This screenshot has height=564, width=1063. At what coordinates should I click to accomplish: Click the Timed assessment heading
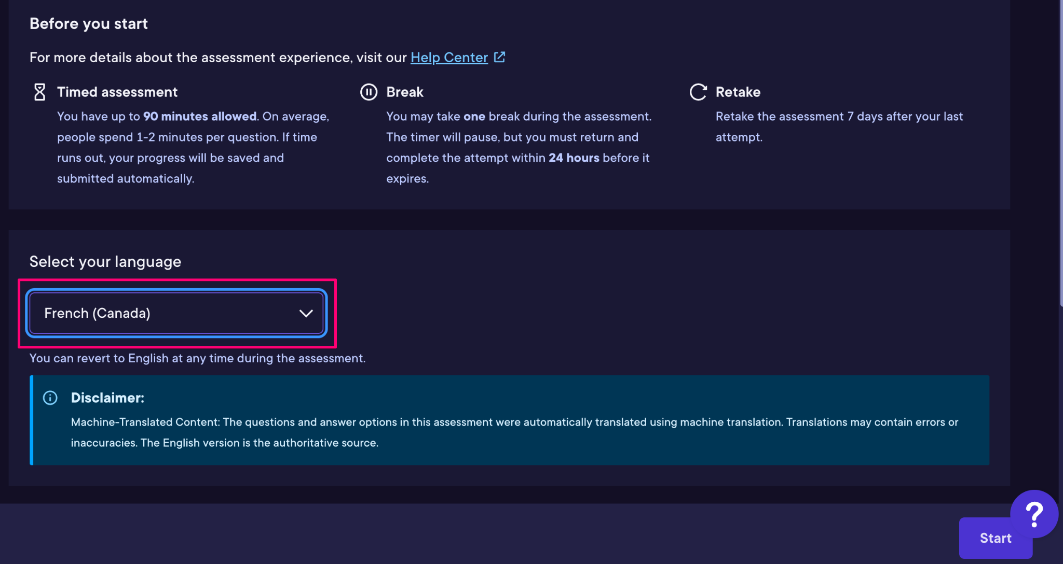[x=117, y=92]
